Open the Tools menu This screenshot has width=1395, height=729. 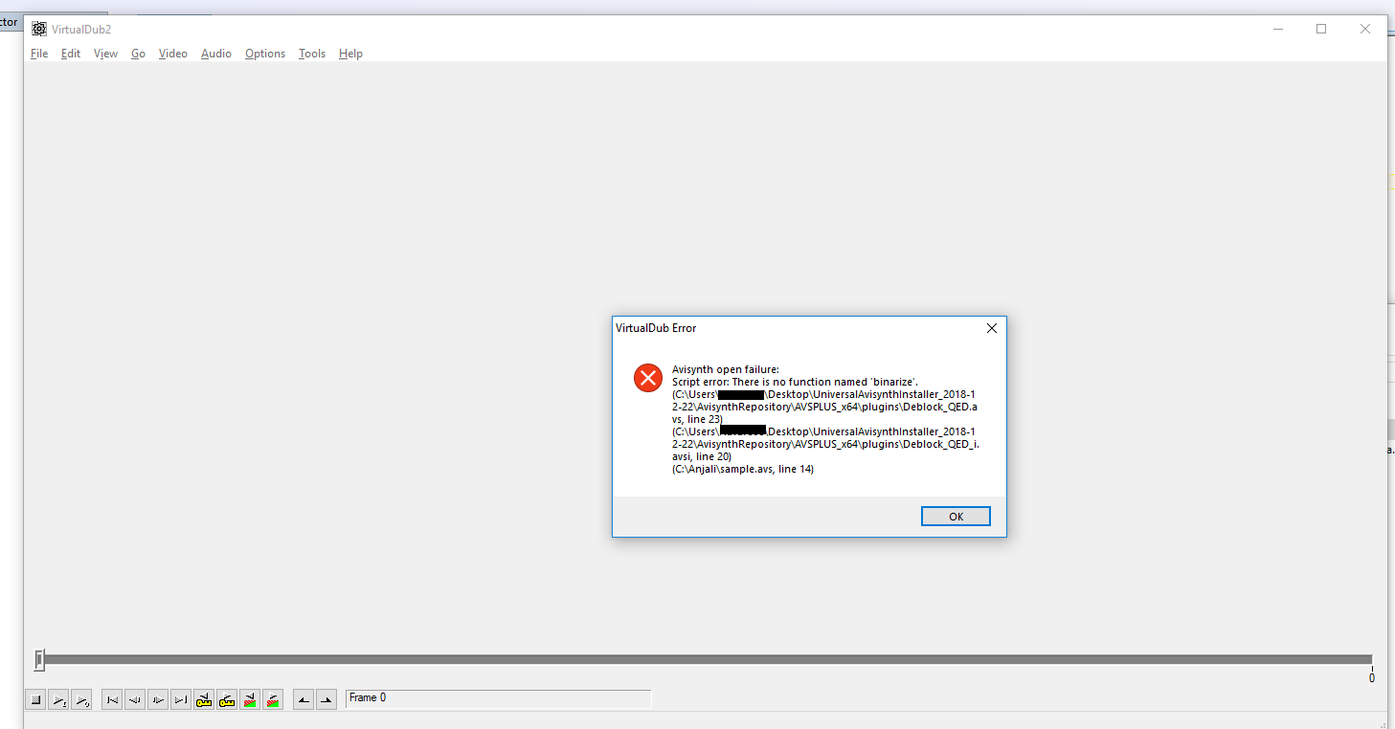[x=312, y=54]
